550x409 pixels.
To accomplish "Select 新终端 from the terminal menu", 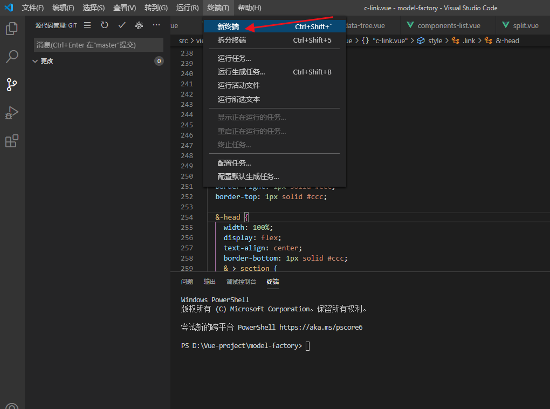I will click(228, 26).
